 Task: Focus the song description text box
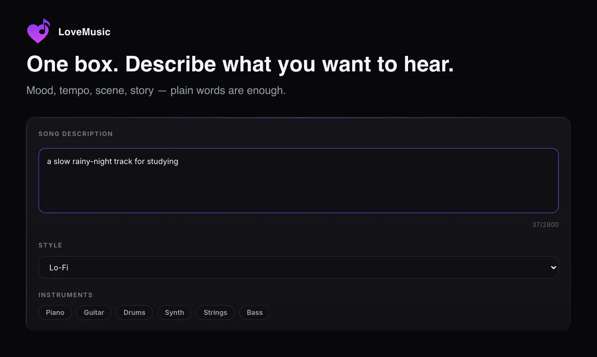pos(298,180)
